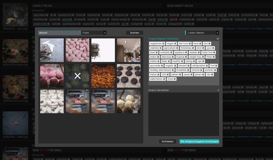273x160 pixels.
Task: Click "Die Vorgeschlagene hinzufügen" button
Action: pos(199,141)
